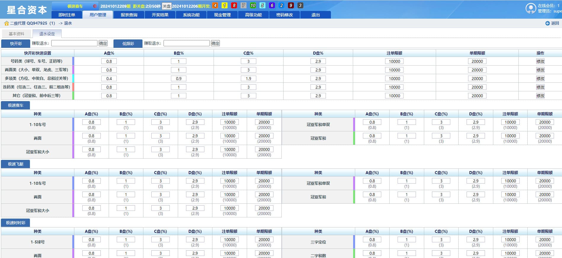Click the home icon in the breadcrumb
The height and width of the screenshot is (258, 562).
click(6, 23)
